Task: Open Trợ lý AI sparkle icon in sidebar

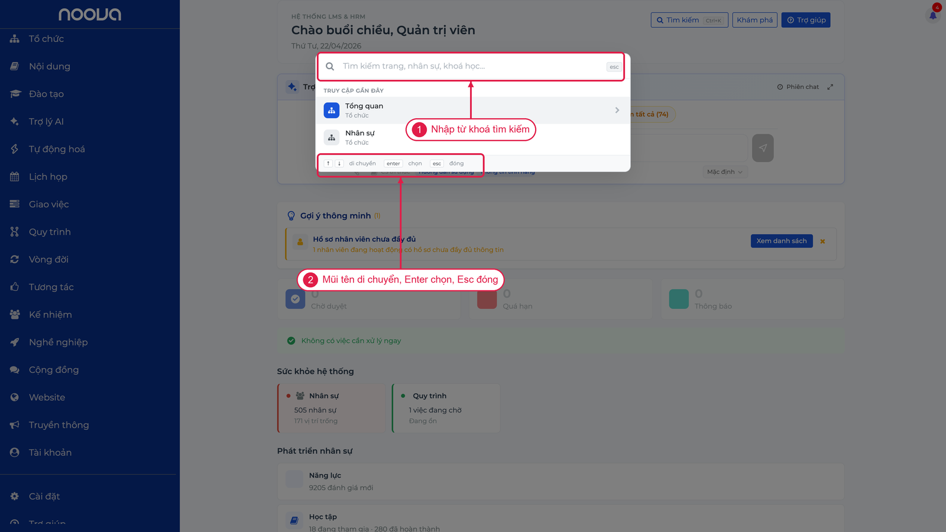Action: point(15,122)
